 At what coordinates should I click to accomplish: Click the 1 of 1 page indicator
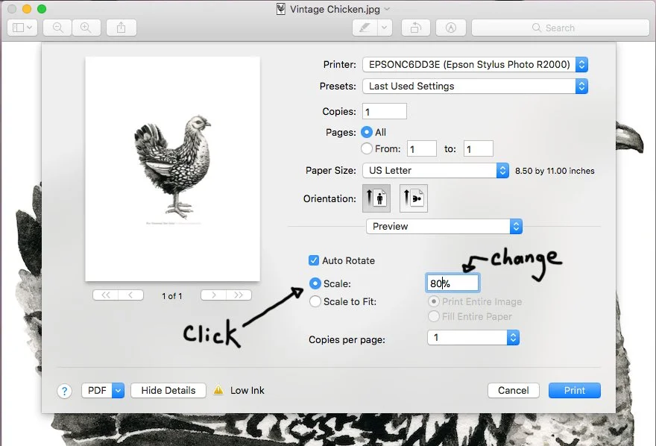172,296
